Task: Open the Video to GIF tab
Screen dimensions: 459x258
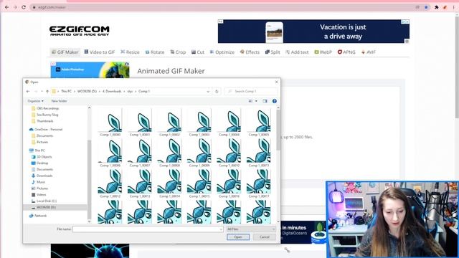Action: point(100,52)
